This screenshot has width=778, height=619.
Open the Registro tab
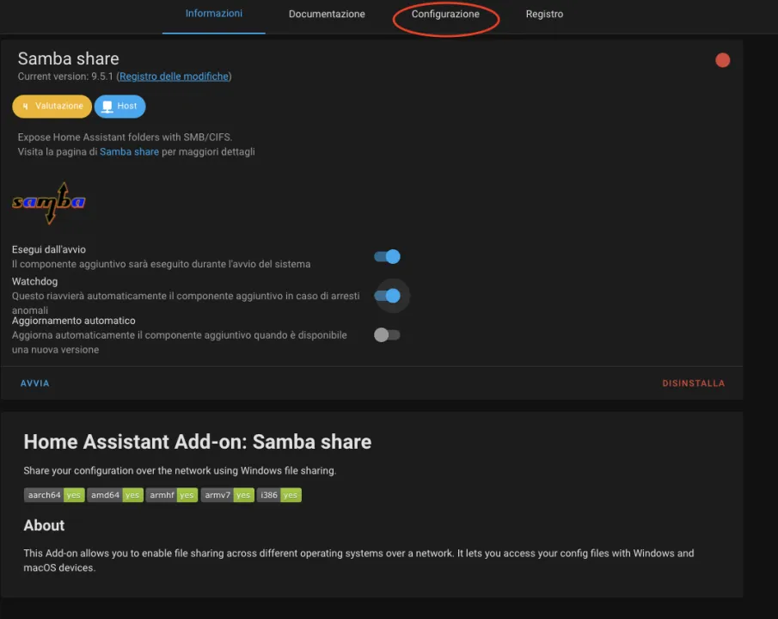click(544, 14)
